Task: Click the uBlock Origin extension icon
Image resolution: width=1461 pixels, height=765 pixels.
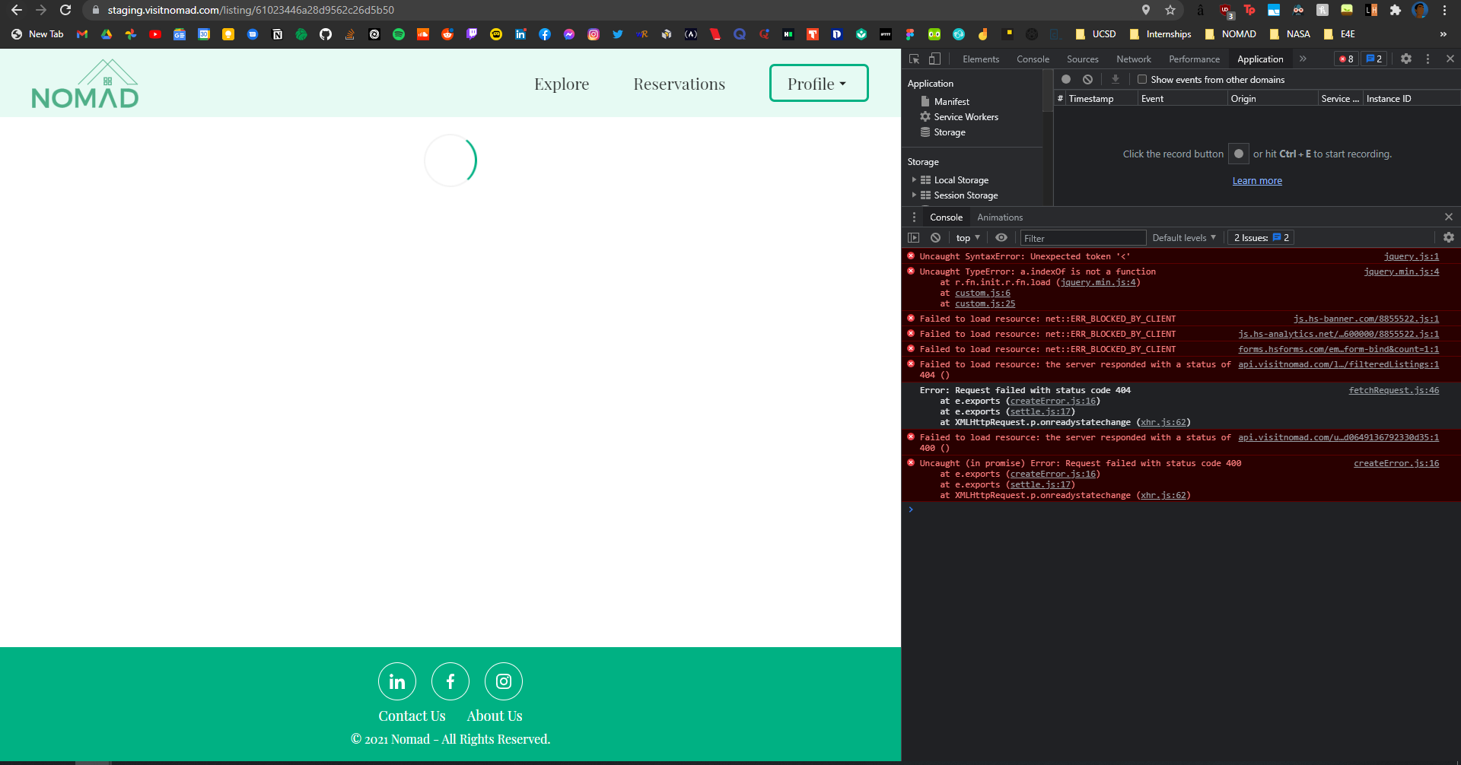Action: [x=1225, y=11]
